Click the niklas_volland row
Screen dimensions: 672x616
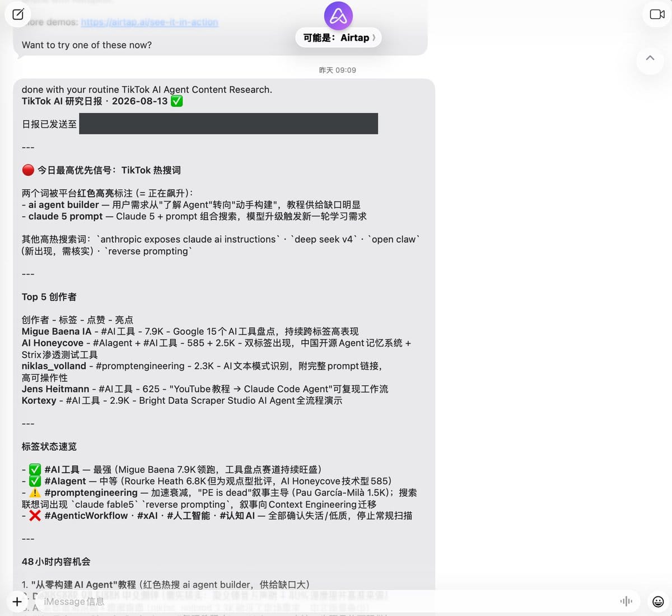tap(202, 372)
